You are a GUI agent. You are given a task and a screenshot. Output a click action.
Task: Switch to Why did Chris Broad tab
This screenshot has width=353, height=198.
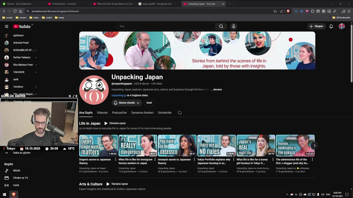tap(113, 4)
